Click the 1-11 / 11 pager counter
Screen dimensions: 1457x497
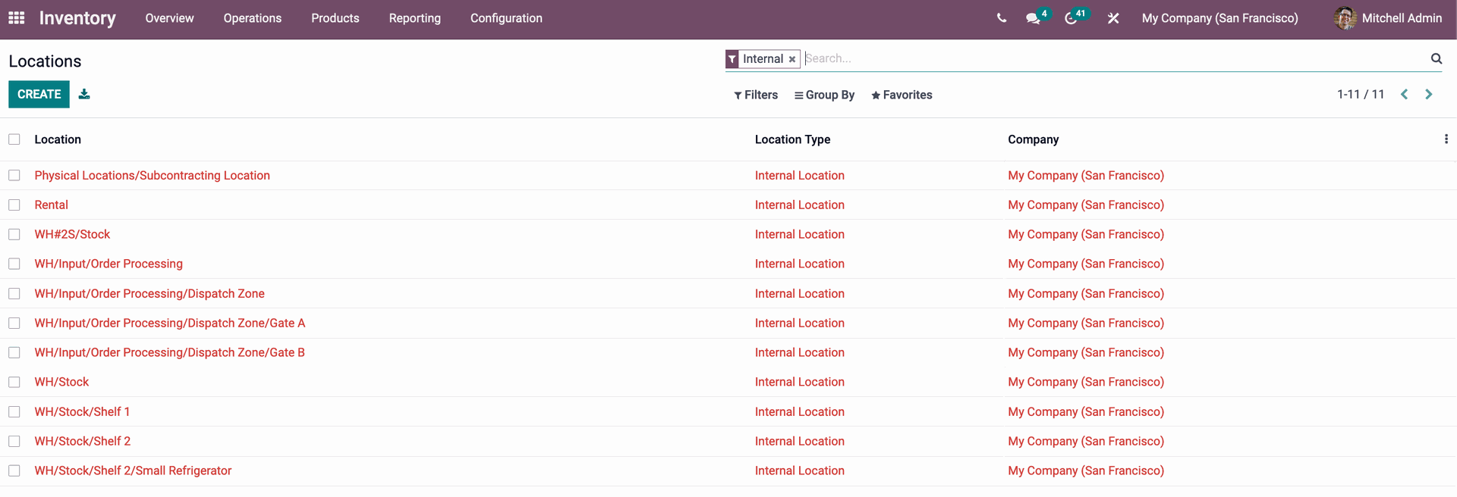pyautogui.click(x=1361, y=95)
